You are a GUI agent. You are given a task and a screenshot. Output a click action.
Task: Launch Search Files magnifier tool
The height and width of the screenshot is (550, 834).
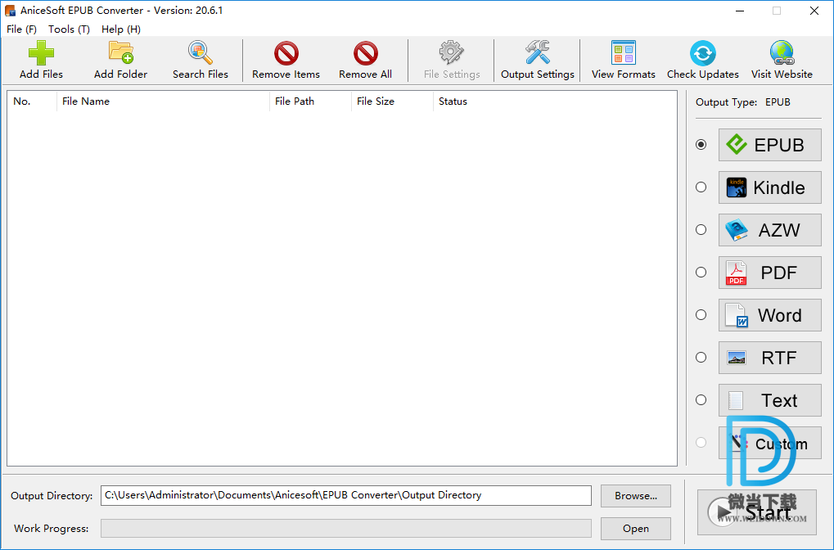point(201,54)
